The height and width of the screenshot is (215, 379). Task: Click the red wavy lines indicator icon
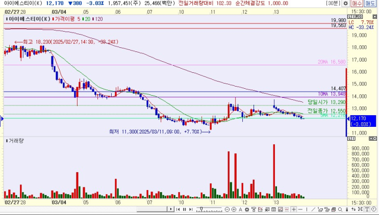pyautogui.click(x=287, y=209)
